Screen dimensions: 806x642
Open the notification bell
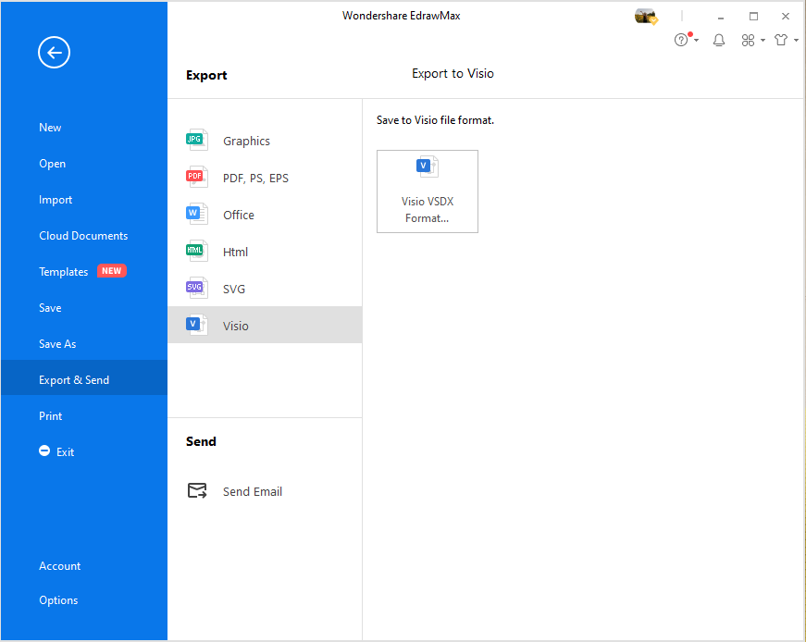(719, 40)
